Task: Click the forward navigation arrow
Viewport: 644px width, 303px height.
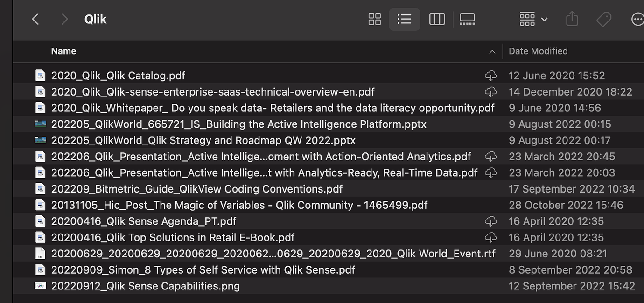Action: point(64,19)
